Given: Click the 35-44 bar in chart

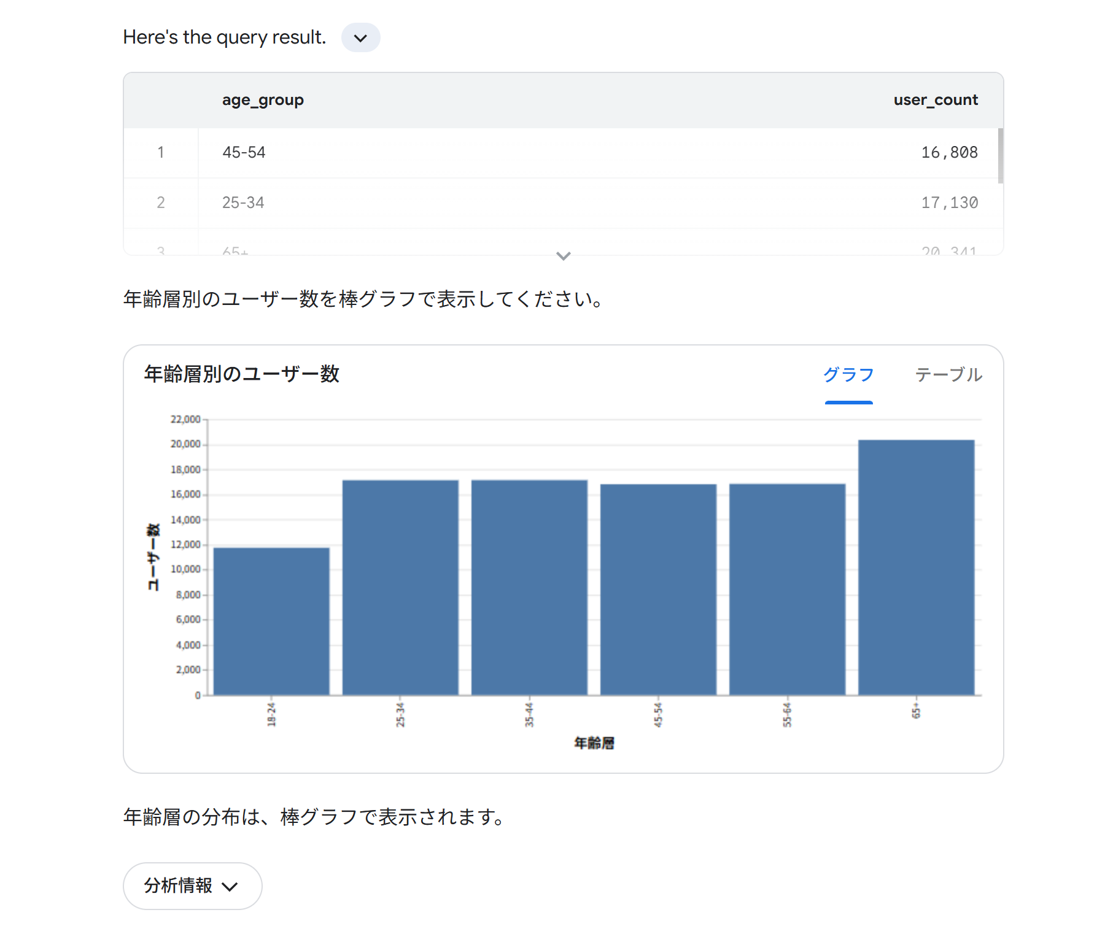Looking at the screenshot, I should (x=529, y=587).
